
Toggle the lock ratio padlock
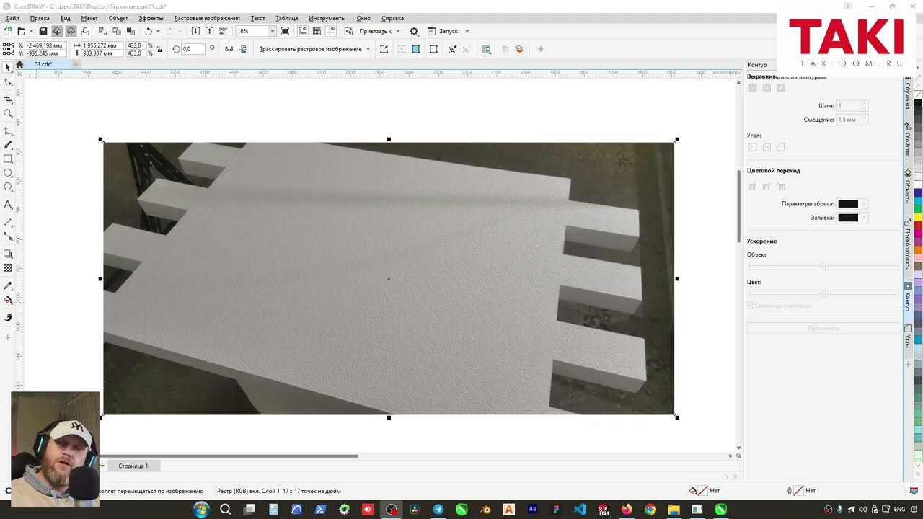click(x=159, y=49)
